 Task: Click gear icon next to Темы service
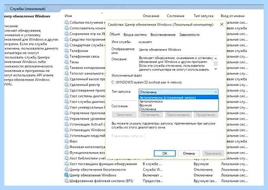point(66,62)
